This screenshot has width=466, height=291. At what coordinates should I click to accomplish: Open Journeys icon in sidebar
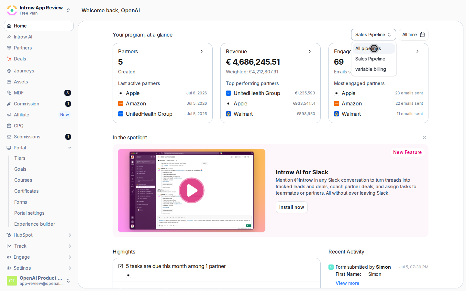click(x=9, y=71)
